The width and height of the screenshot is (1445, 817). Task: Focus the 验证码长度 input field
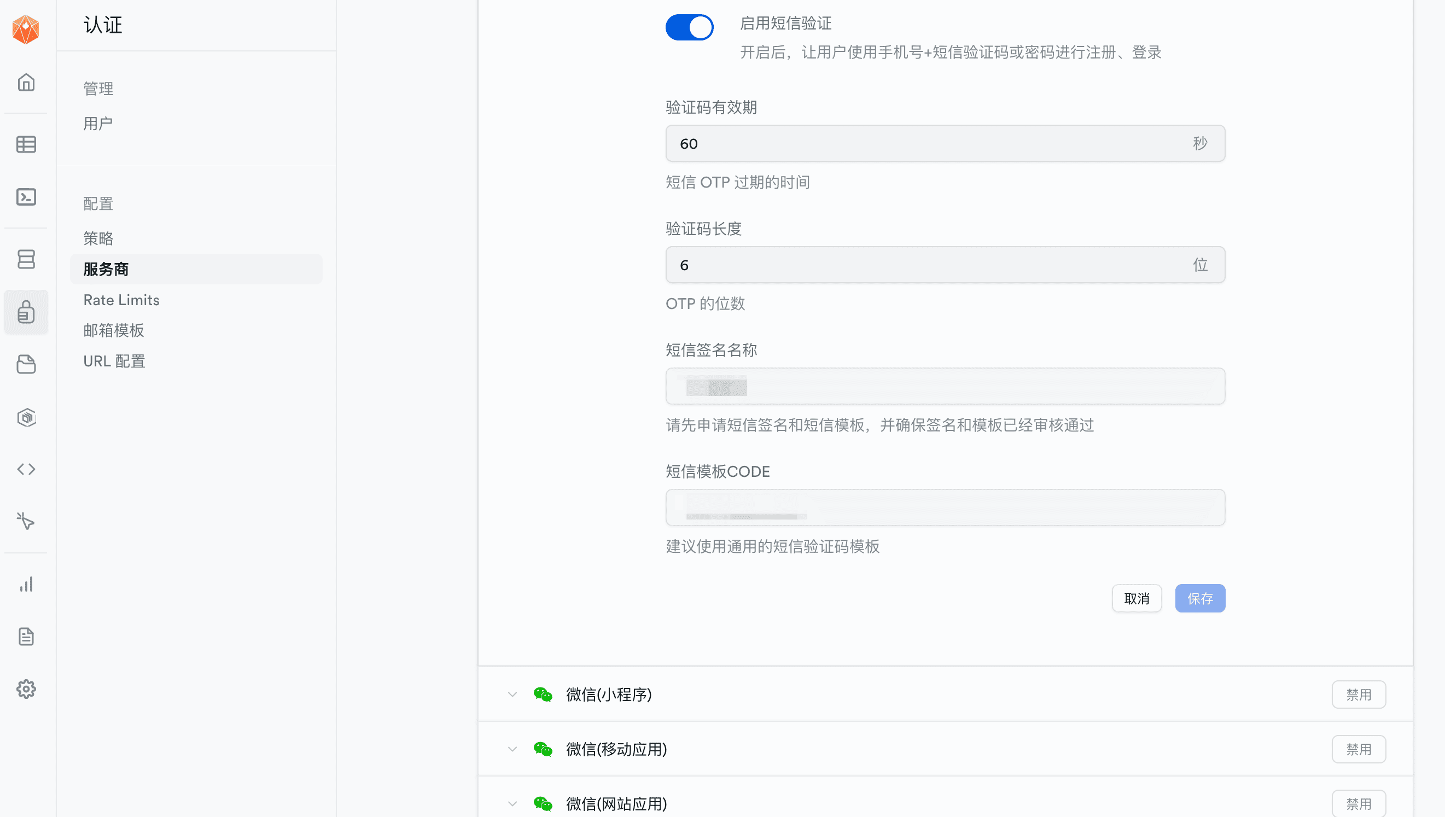point(945,265)
